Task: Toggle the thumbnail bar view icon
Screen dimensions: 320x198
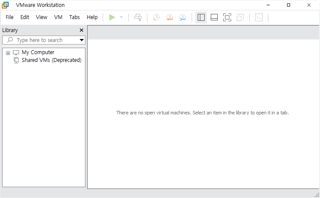Action: click(x=214, y=17)
